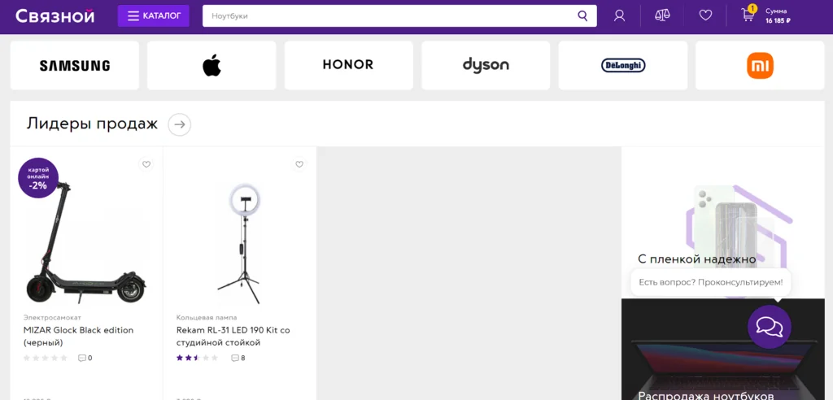Expand Лидеры продаж with arrow button
Screen dimensions: 833x400
180,124
